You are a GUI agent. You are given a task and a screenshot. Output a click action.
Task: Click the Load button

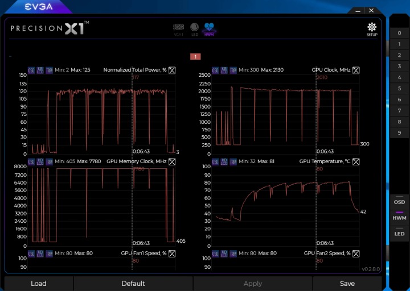(x=39, y=284)
